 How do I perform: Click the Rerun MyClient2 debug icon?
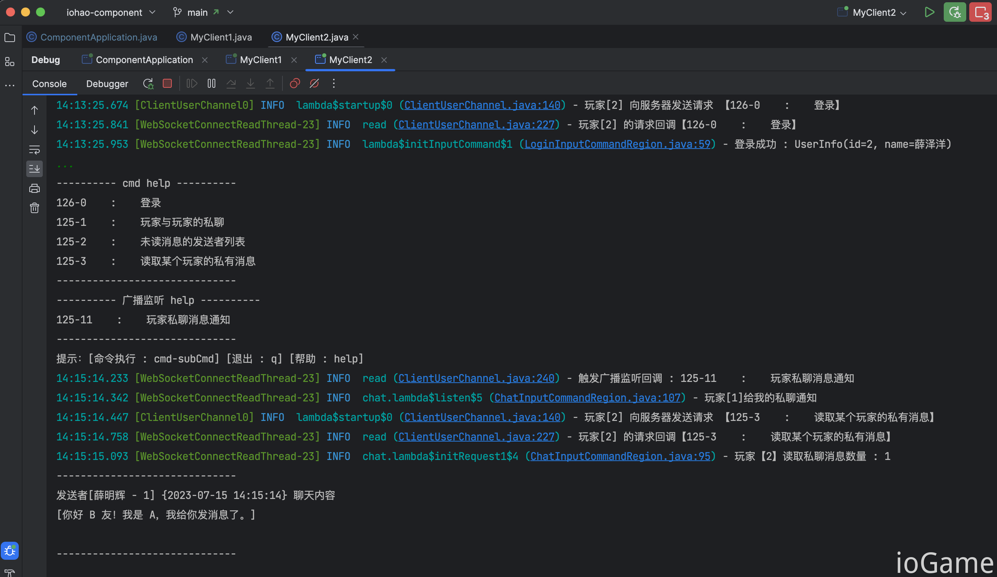[148, 84]
